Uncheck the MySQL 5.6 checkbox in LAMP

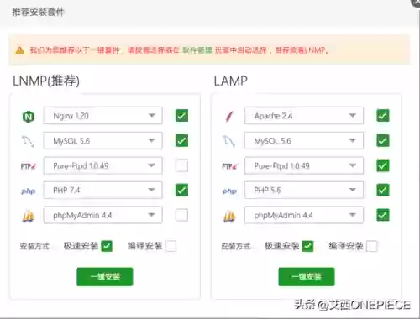(383, 140)
